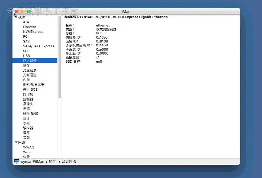The width and height of the screenshot is (262, 178).
Task: Click 硬件 in the bottom path bar
Action: coord(52,162)
